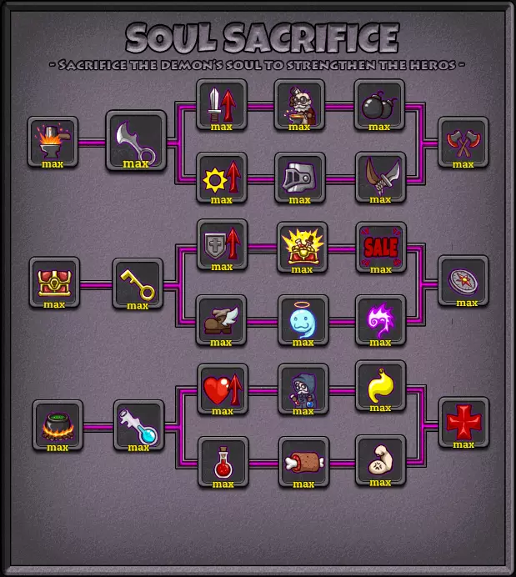Viewport: 516px width, 577px height.
Task: Choose the horn and dagger skill
Action: click(381, 178)
